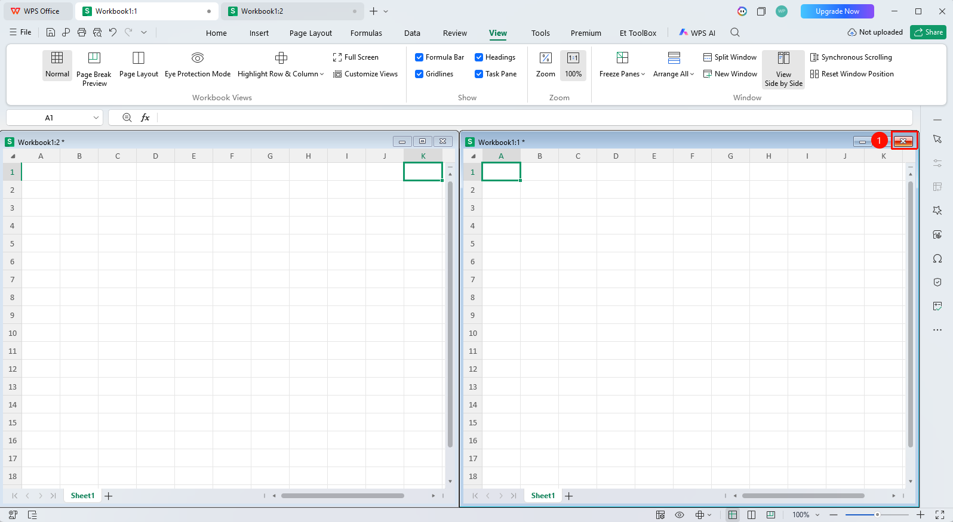Click the Insert Function fx icon

pyautogui.click(x=145, y=118)
